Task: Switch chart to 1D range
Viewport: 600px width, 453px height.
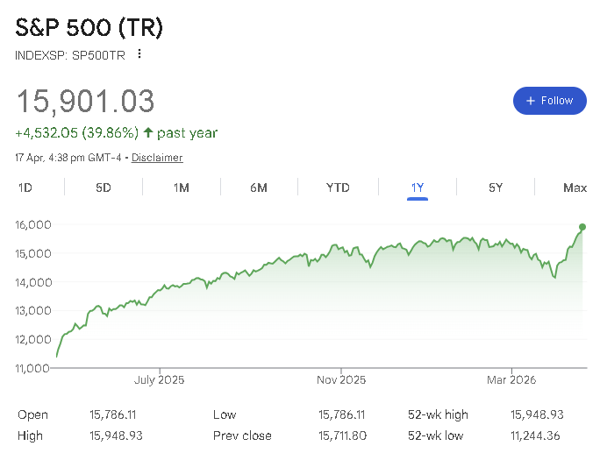Action: [25, 188]
